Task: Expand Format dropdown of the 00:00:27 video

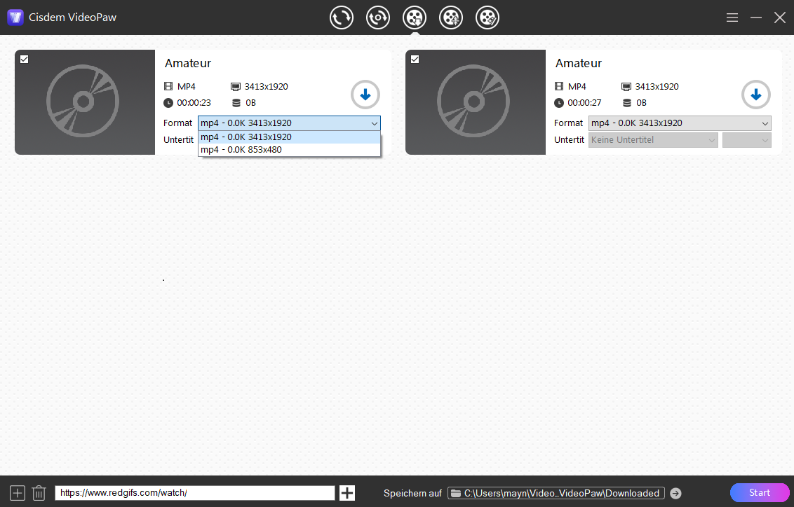Action: [680, 123]
